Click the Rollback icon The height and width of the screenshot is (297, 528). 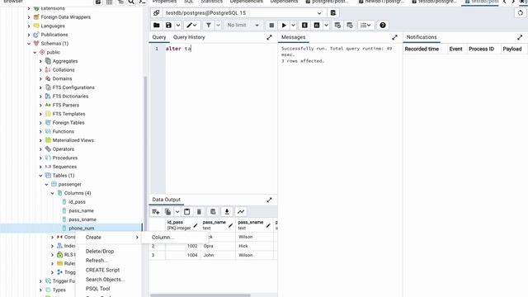[x=350, y=26]
